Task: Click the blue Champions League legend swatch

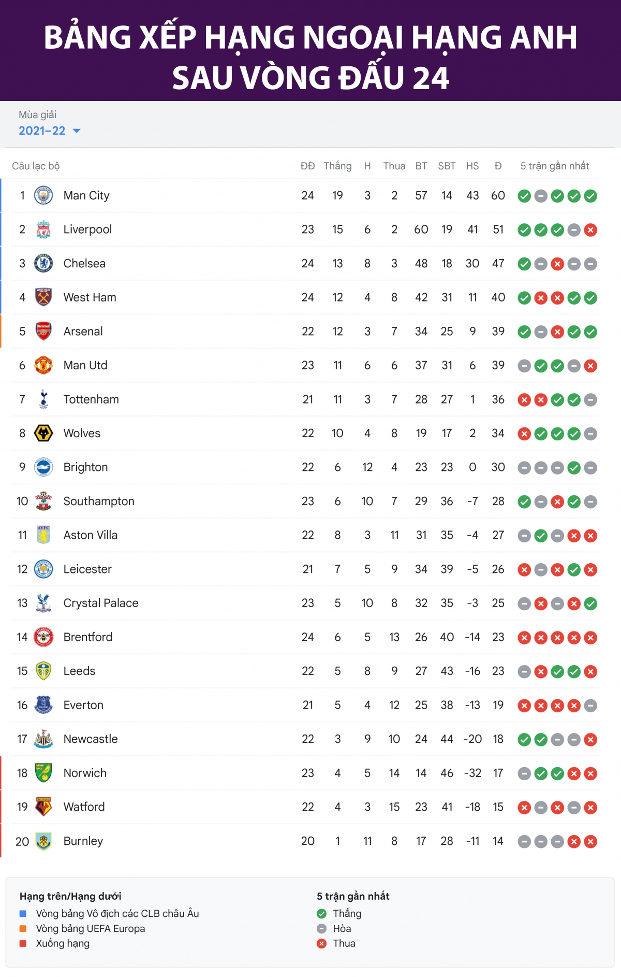Action: [23, 913]
